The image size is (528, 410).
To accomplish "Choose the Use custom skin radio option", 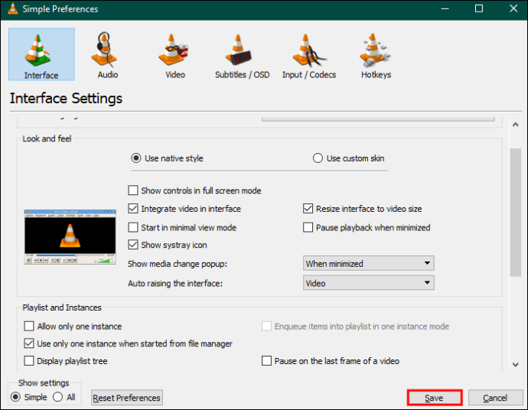I will (x=318, y=158).
